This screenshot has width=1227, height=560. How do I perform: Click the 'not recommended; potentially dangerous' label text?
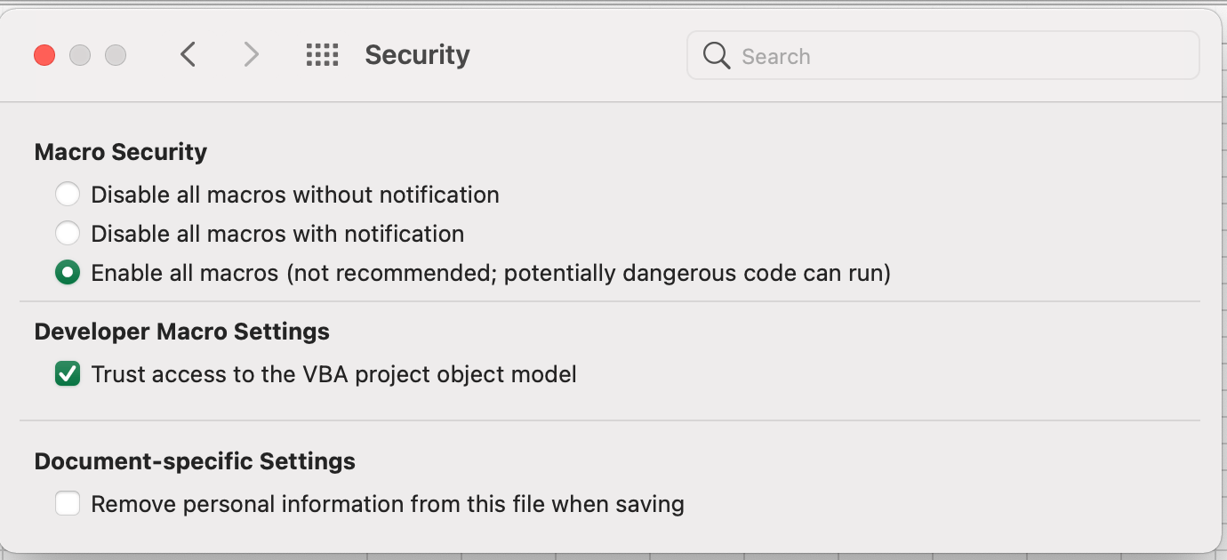coord(587,273)
